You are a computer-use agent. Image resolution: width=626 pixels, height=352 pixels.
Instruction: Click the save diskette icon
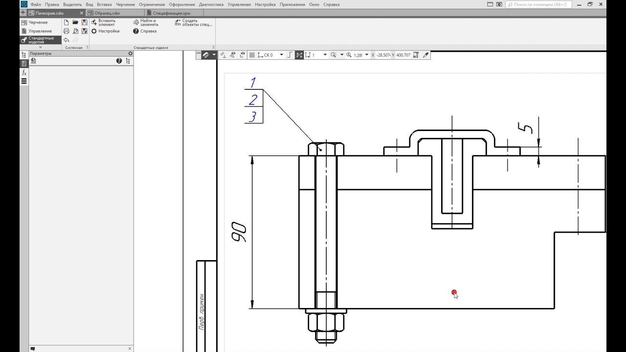[85, 22]
